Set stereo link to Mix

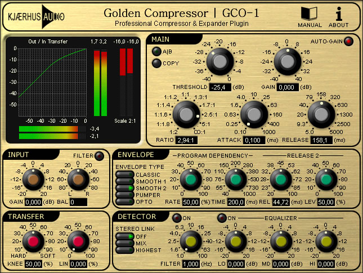[x=124, y=243]
